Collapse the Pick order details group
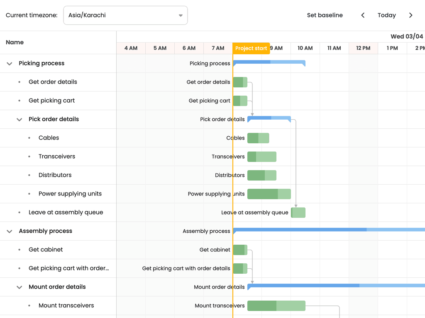425x318 pixels. tap(19, 120)
